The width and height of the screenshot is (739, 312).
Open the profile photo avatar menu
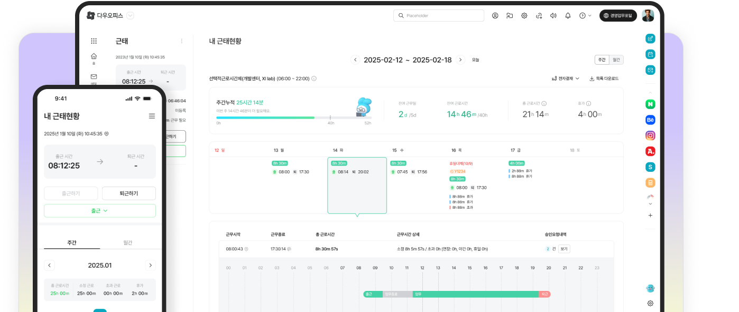(x=648, y=16)
